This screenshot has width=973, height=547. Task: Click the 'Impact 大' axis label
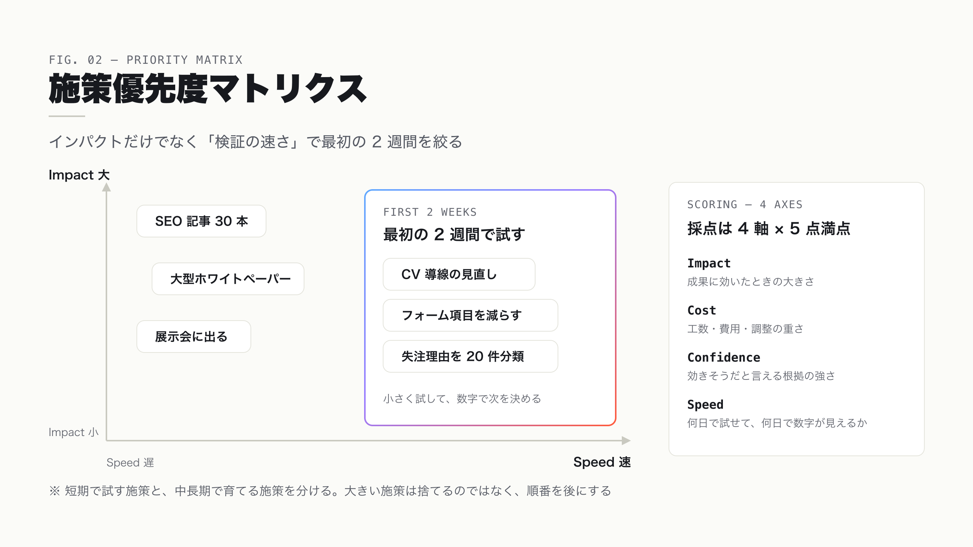[x=79, y=175]
